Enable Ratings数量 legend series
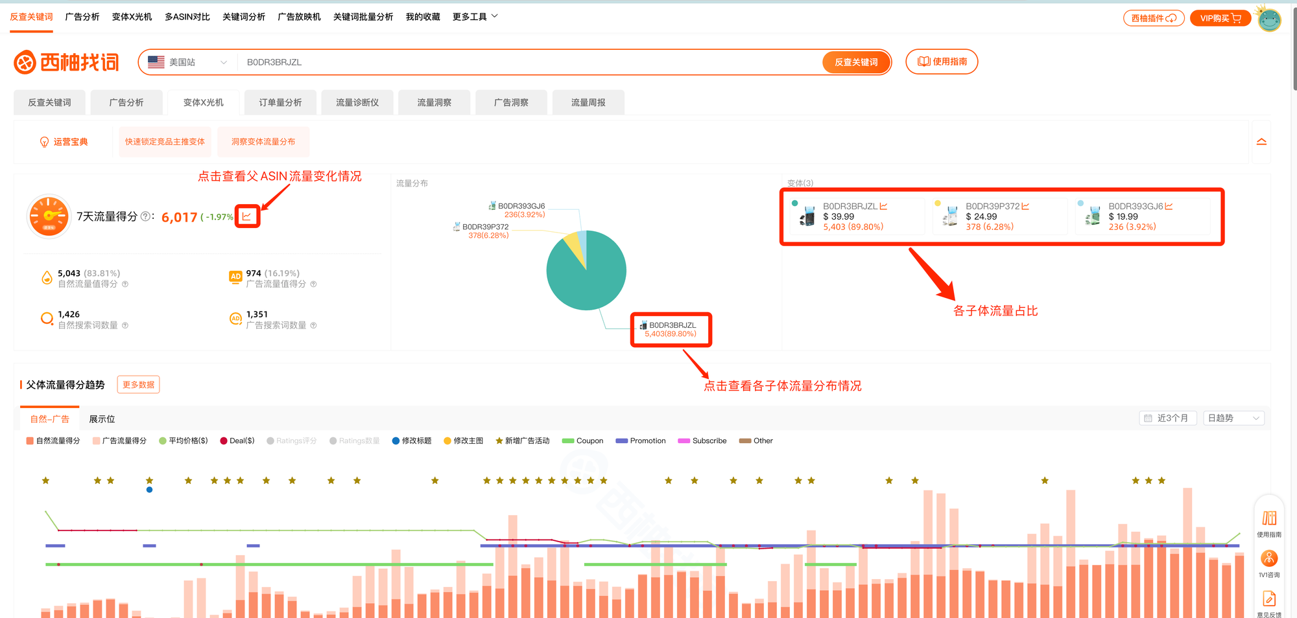 coord(355,441)
